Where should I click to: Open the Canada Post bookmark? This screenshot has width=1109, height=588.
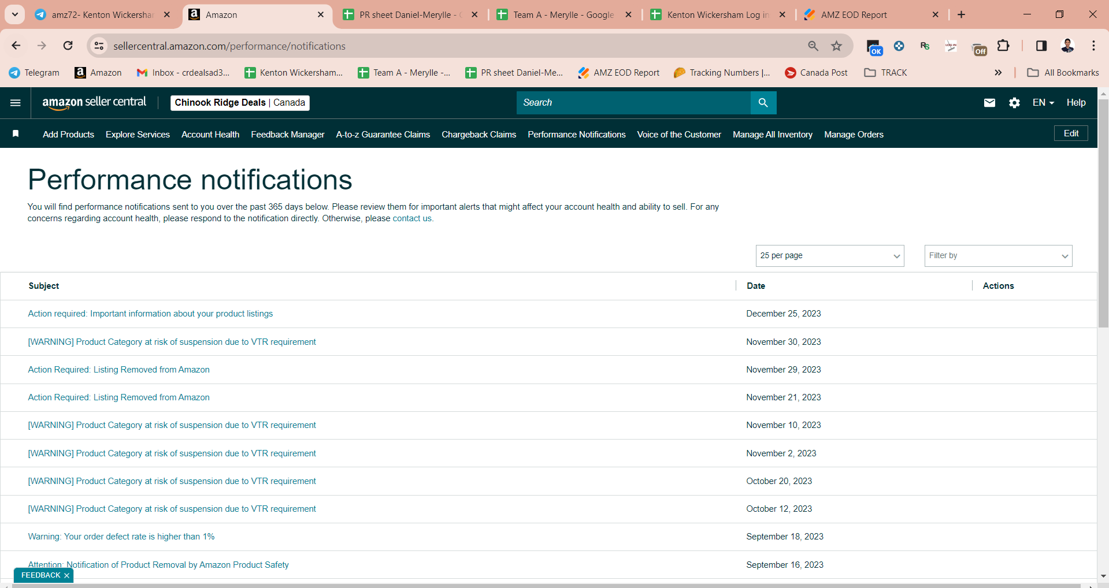pos(816,73)
